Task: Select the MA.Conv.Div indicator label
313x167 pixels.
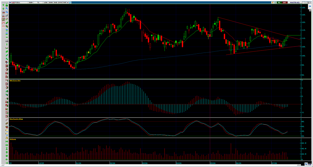Action: pos(15,81)
